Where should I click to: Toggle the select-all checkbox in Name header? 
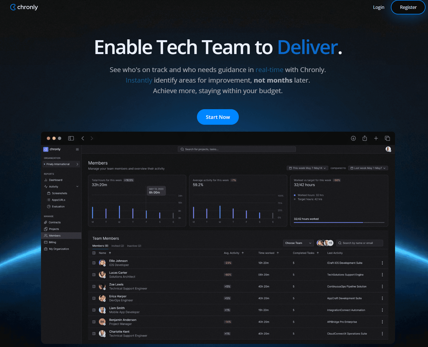pos(94,253)
